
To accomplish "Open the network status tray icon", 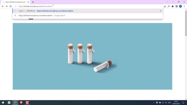I will [x=163, y=102].
